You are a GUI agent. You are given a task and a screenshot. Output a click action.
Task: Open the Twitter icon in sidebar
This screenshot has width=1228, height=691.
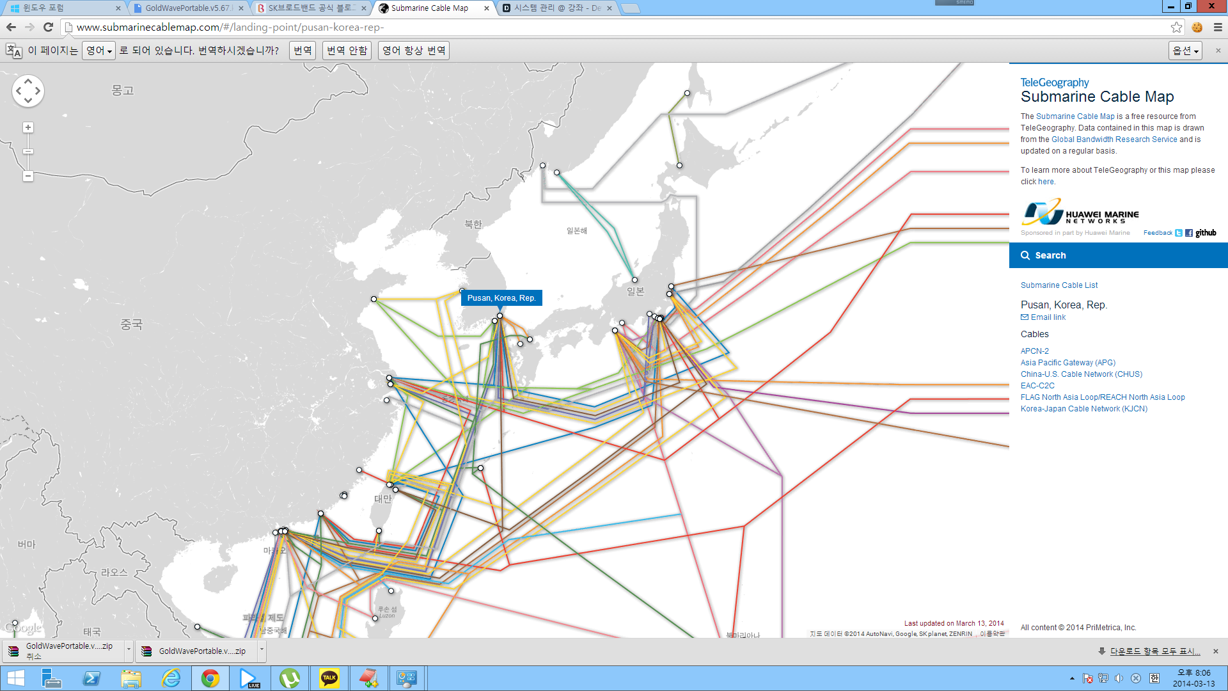(1179, 233)
